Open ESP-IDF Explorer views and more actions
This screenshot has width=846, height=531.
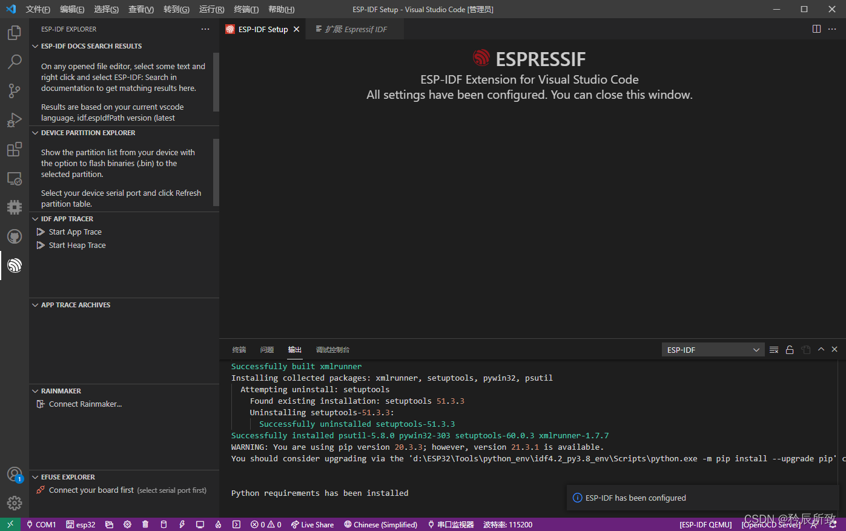[x=205, y=29]
